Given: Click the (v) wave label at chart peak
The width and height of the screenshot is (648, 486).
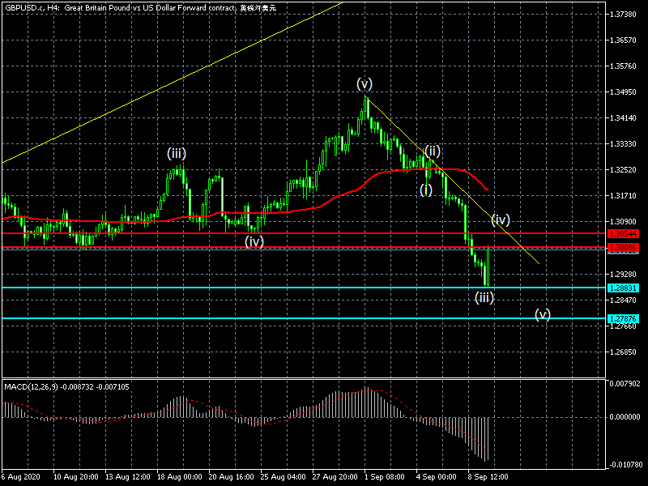Looking at the screenshot, I should tap(364, 83).
